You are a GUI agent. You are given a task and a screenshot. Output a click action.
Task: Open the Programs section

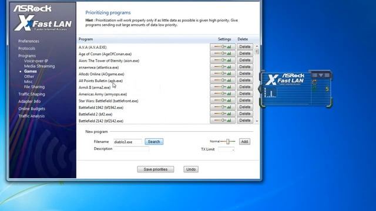point(27,56)
